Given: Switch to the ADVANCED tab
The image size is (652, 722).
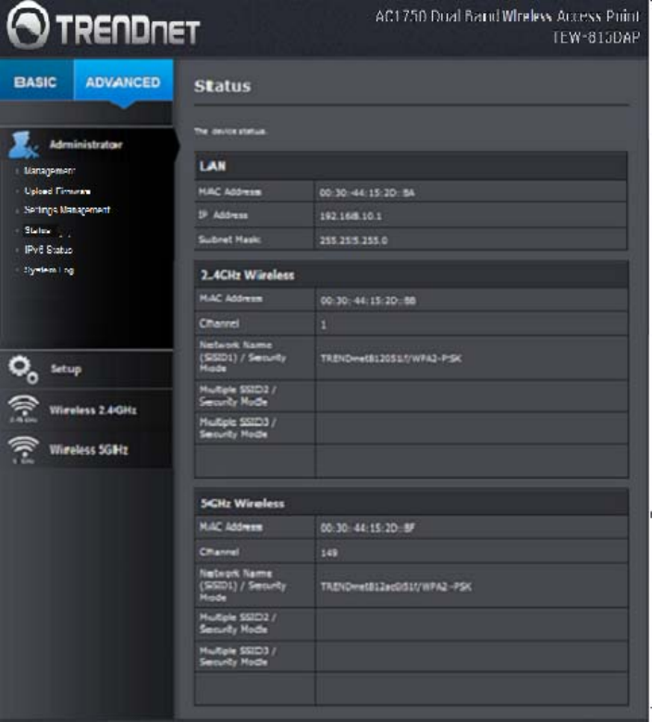Looking at the screenshot, I should [x=123, y=82].
